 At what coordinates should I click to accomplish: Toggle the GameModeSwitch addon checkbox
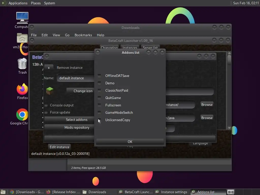click(99, 112)
